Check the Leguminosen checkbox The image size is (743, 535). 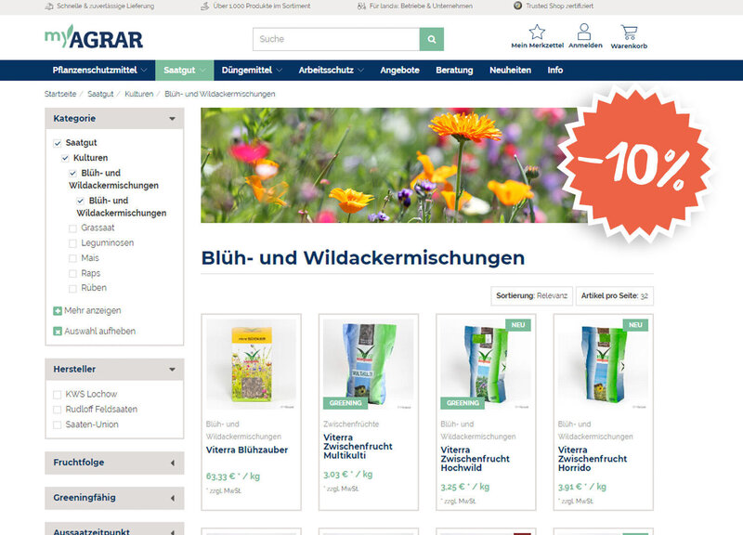tap(72, 243)
